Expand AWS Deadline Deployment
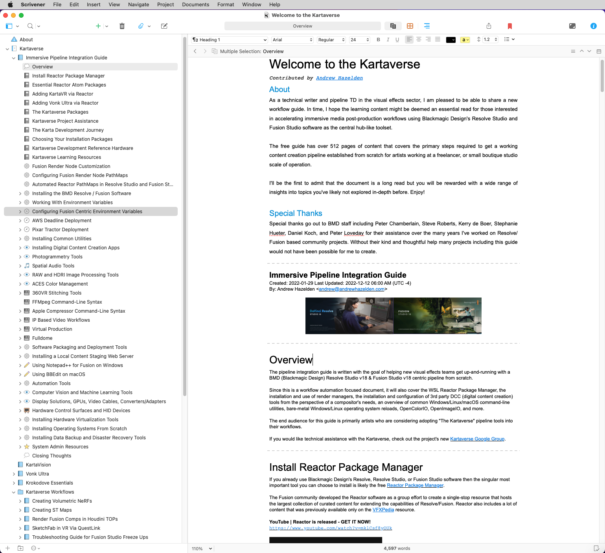Image resolution: width=605 pixels, height=553 pixels. pos(20,221)
